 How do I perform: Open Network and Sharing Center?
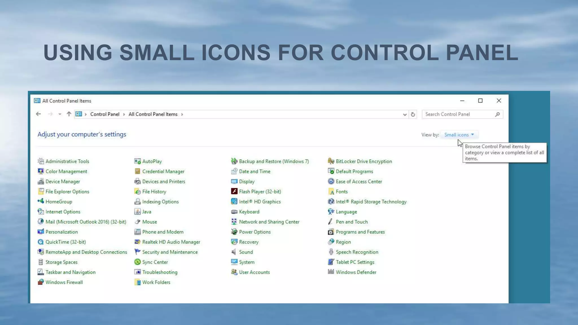coord(265,222)
